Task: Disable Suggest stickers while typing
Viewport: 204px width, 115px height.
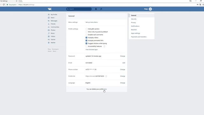Action: 86,43
